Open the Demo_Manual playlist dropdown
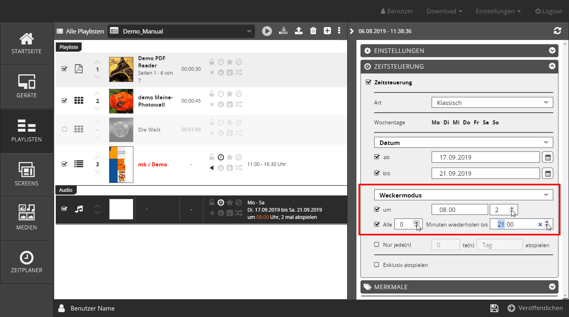The width and height of the screenshot is (569, 317). (181, 31)
